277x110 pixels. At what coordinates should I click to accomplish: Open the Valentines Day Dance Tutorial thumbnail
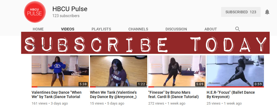click(60, 71)
